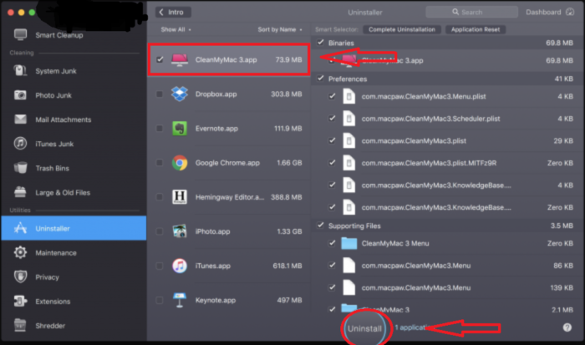Click the Trash Bins icon
Viewport: 585px width, 345px height.
(20, 168)
